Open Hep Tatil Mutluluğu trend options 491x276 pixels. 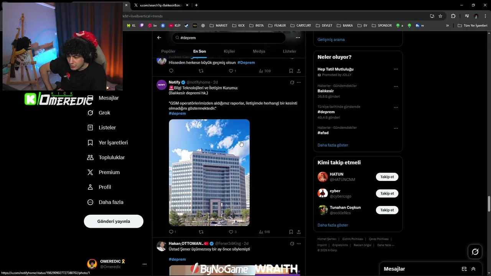point(396,69)
